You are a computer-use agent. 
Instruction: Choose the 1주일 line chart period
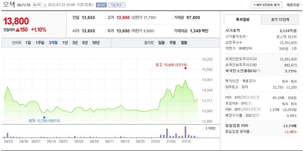[x=40, y=43]
